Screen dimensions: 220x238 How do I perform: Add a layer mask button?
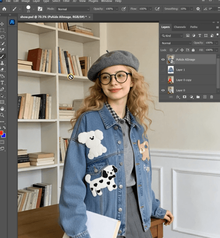[x=185, y=97]
